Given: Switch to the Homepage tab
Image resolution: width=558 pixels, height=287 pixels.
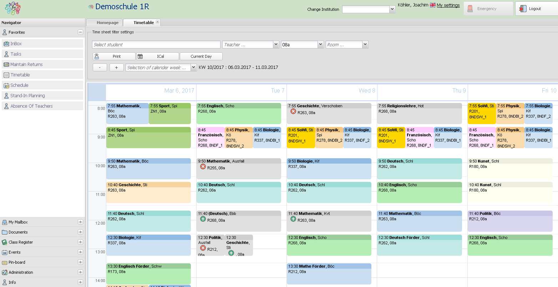Looking at the screenshot, I should (x=107, y=22).
